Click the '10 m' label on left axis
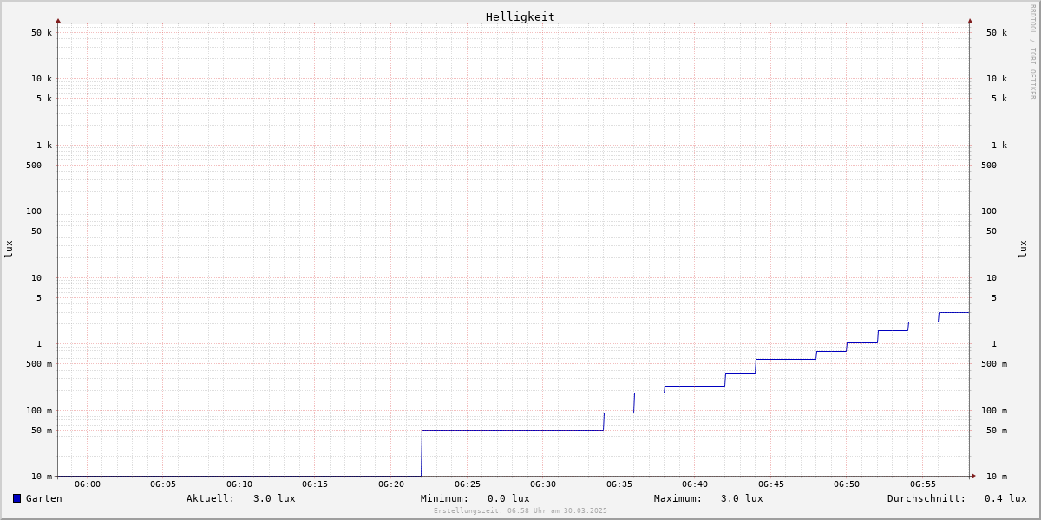Viewport: 1041px width, 520px height. point(42,477)
